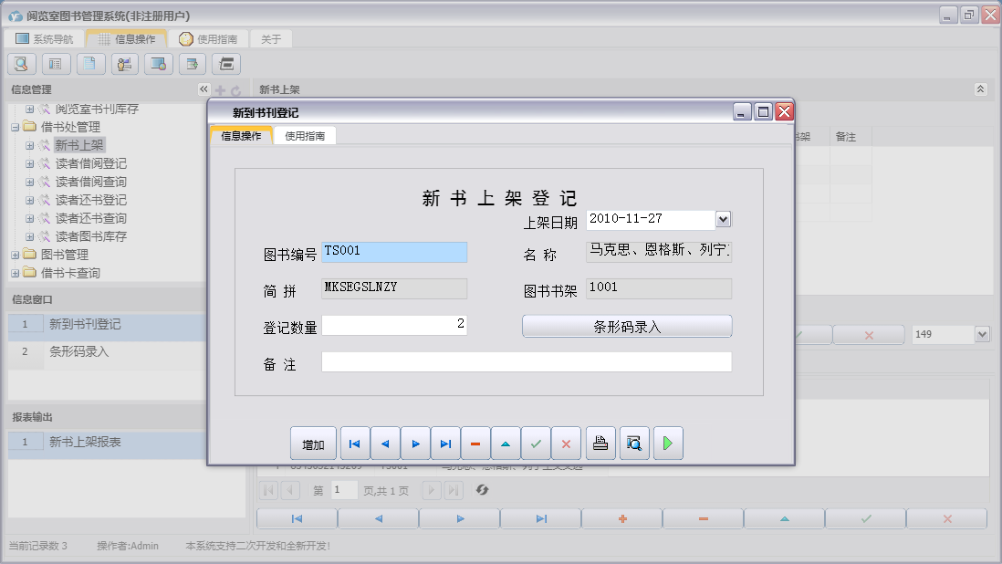The width and height of the screenshot is (1002, 564).
Task: Select the search/query icon in the main toolbar
Action: 20,64
